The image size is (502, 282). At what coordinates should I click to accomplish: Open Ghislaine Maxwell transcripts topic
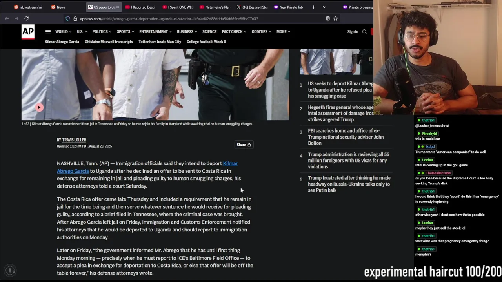[x=109, y=42]
